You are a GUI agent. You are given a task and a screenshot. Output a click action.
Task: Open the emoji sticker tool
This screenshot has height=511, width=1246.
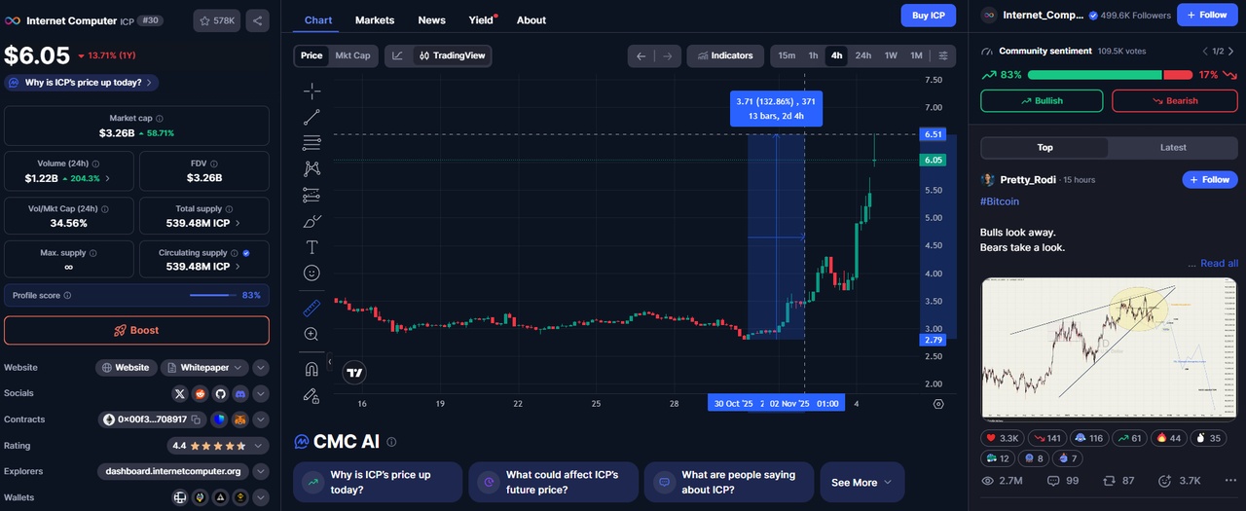point(311,274)
